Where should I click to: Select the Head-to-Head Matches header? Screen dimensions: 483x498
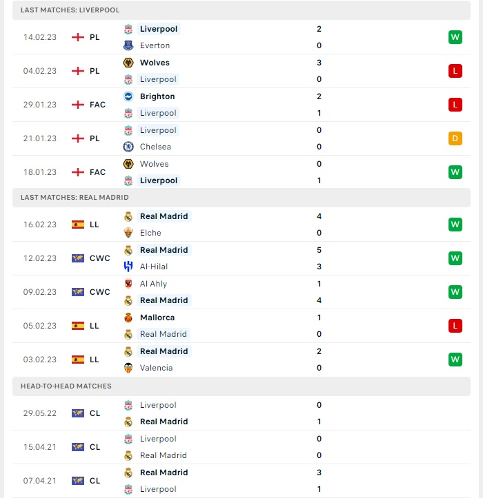coord(241,386)
